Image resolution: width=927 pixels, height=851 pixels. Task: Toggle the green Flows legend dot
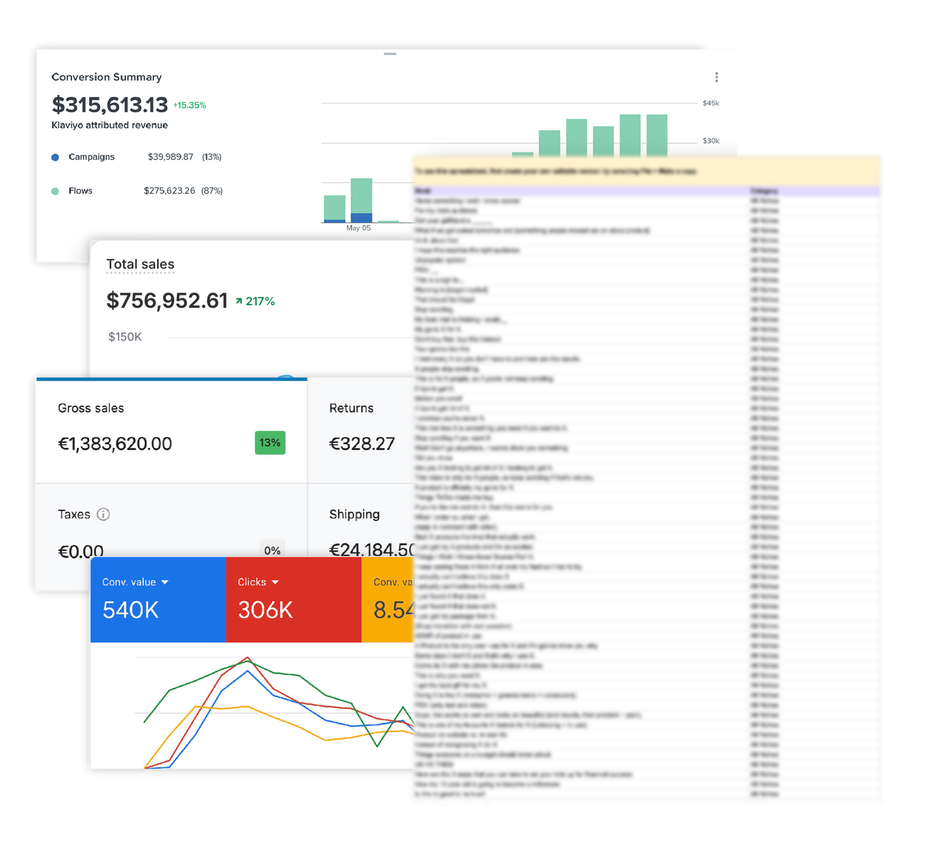click(x=55, y=191)
